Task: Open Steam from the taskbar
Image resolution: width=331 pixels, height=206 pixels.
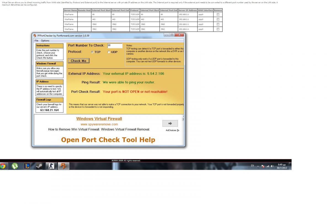Action: [39, 166]
